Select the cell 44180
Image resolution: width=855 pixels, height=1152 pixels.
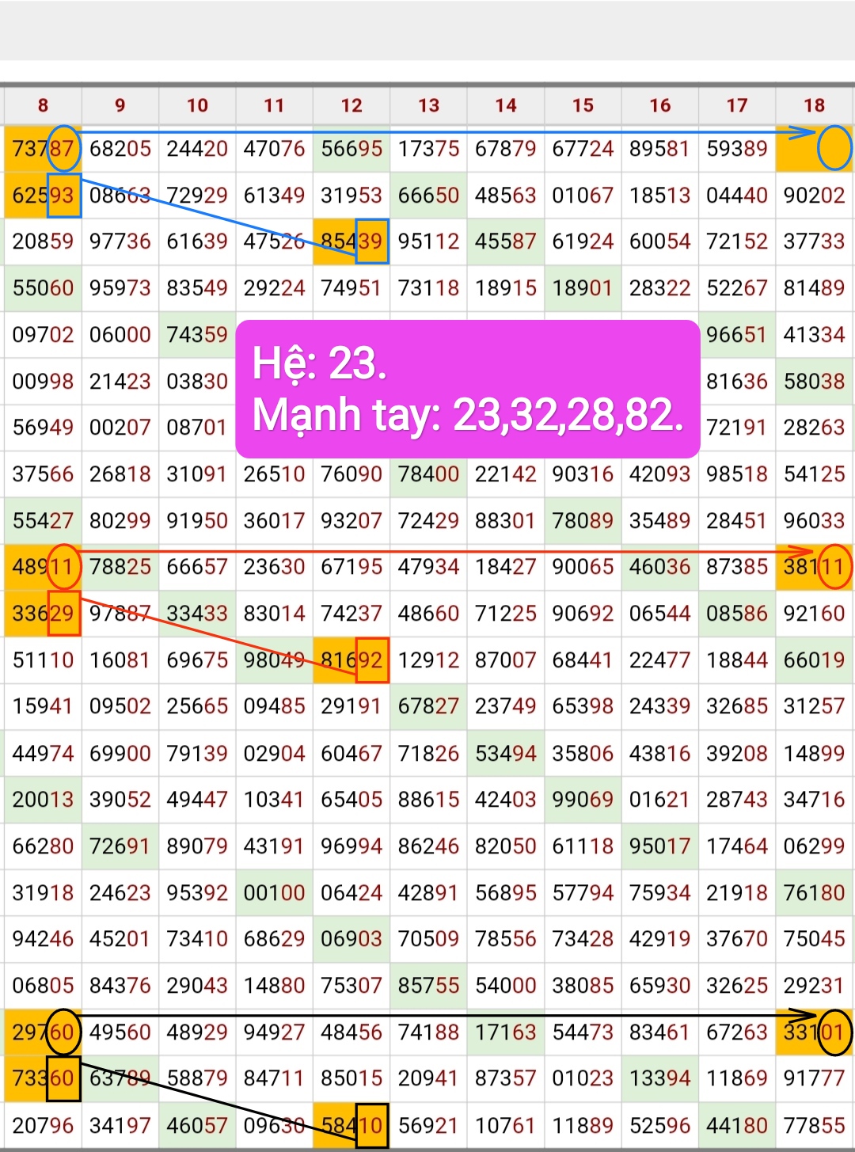tap(737, 1126)
